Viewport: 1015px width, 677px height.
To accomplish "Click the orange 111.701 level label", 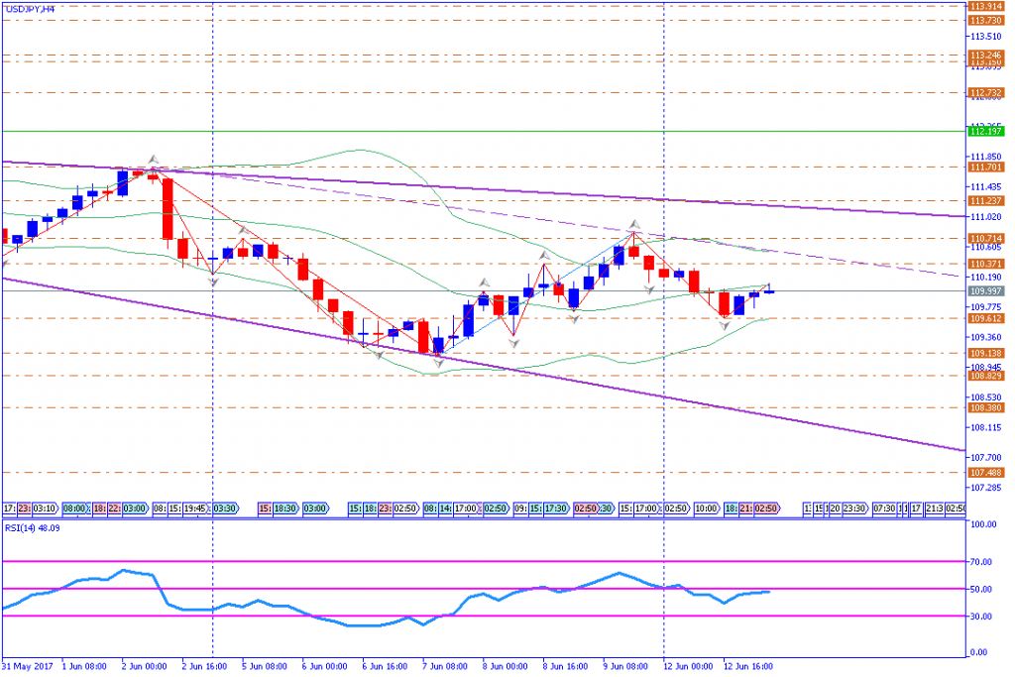I will 984,168.
